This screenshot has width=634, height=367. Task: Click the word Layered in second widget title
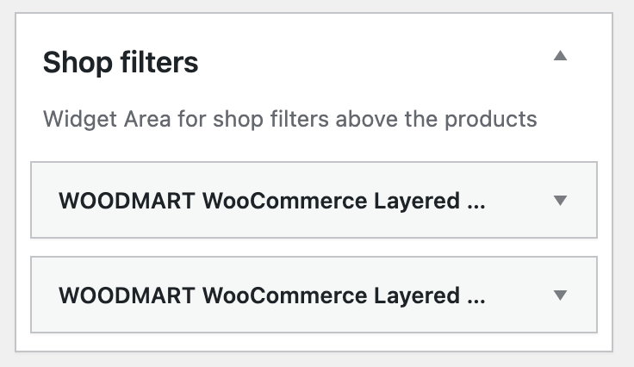click(x=417, y=296)
